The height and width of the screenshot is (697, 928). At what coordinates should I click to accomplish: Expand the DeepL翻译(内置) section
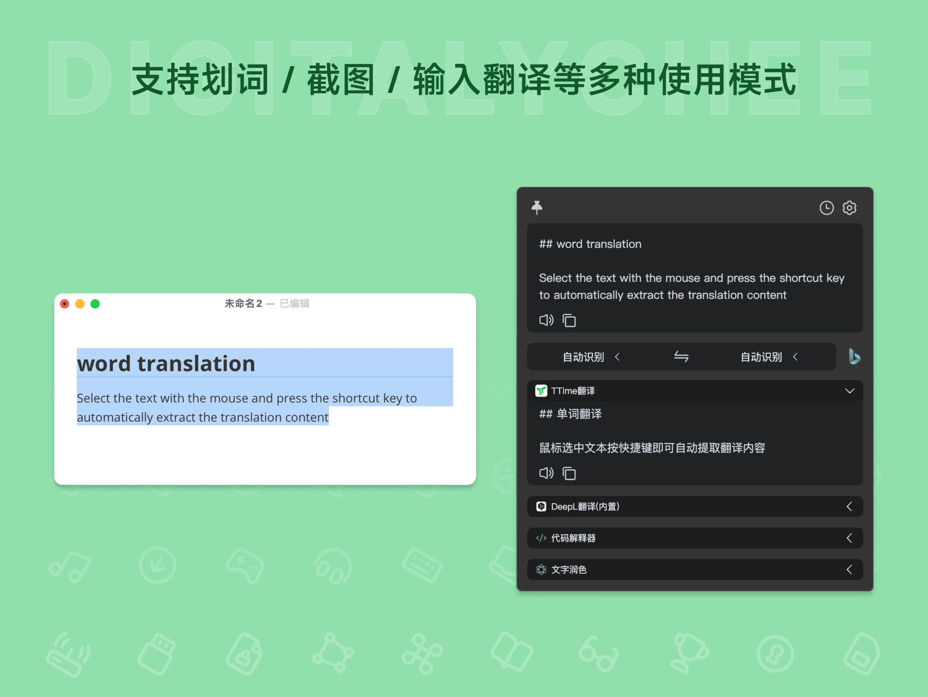pos(850,506)
